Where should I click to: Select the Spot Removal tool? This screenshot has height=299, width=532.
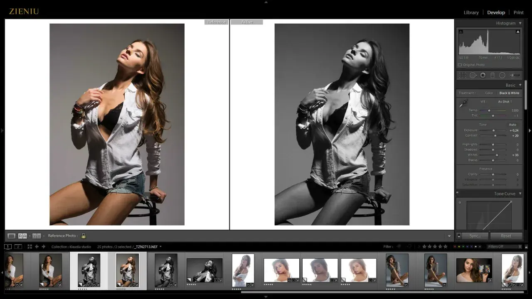click(x=473, y=75)
